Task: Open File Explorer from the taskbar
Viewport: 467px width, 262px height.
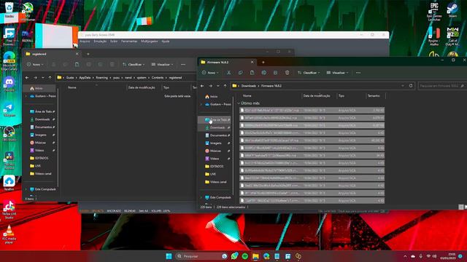Action: point(255,256)
